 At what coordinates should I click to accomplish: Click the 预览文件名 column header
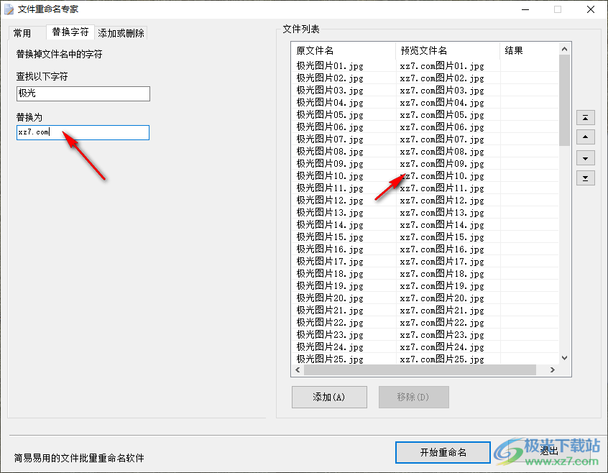pos(448,50)
